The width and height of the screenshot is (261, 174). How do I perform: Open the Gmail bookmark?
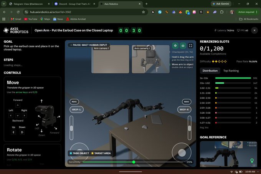point(16,19)
